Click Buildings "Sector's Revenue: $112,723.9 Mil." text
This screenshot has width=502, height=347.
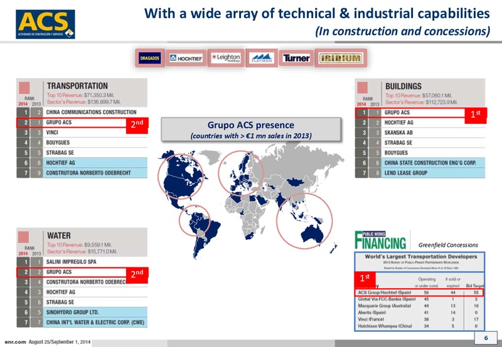(422, 102)
